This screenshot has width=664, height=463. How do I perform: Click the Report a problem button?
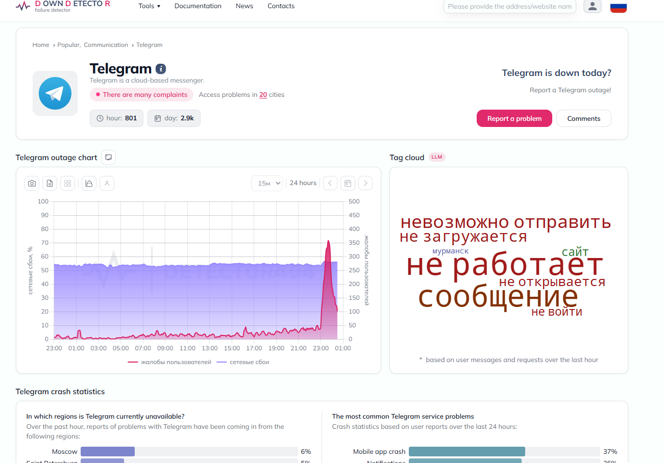click(x=514, y=118)
